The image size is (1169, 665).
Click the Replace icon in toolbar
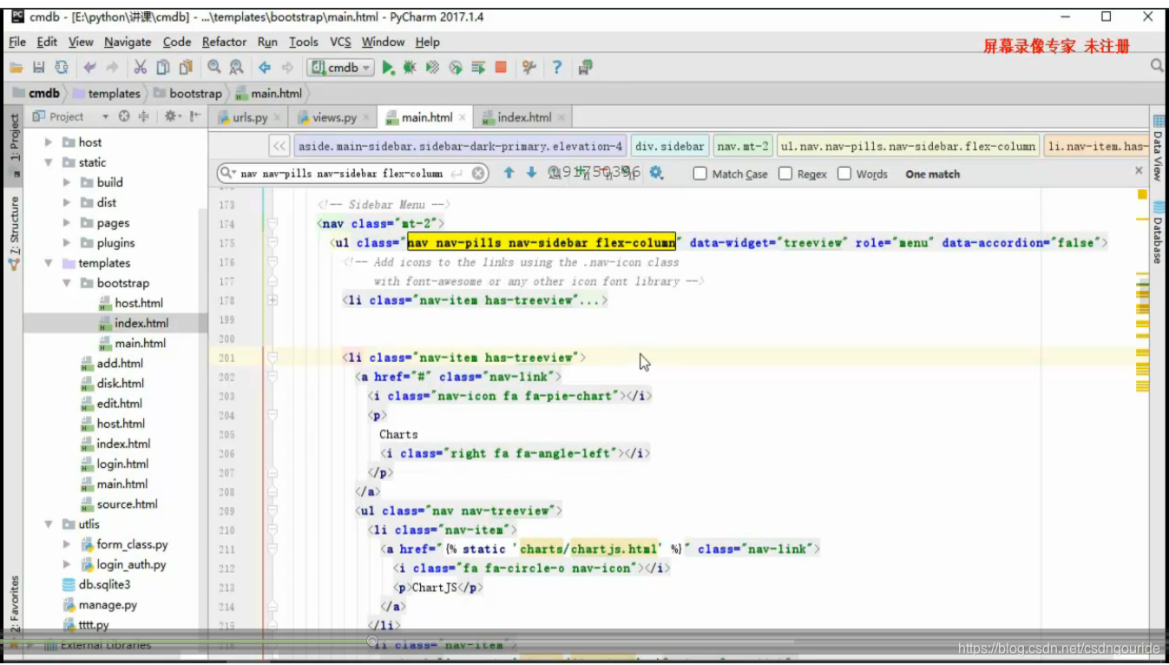pyautogui.click(x=237, y=68)
